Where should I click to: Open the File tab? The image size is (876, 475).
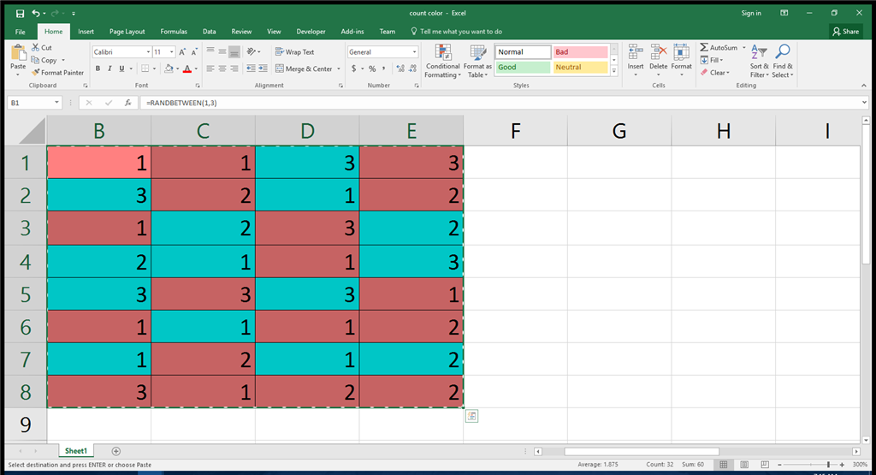point(21,32)
